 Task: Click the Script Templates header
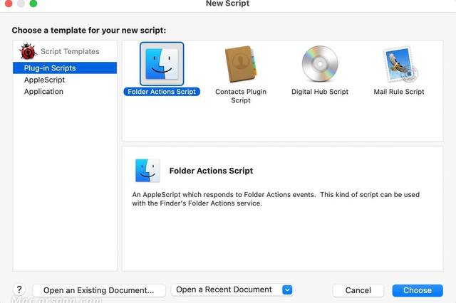70,51
